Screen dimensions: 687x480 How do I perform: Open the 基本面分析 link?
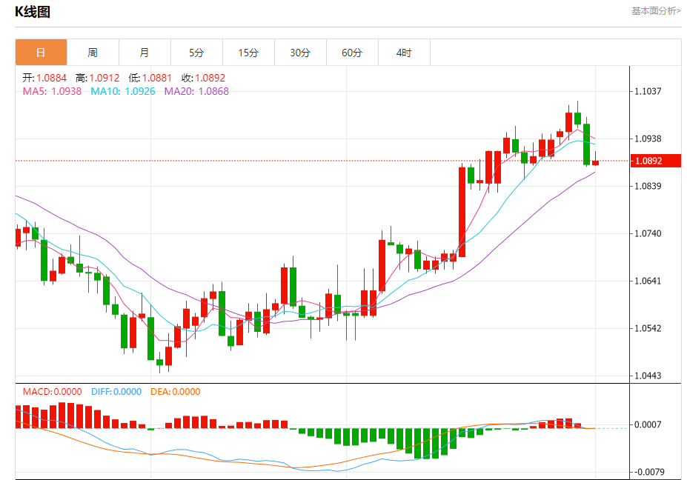[656, 11]
